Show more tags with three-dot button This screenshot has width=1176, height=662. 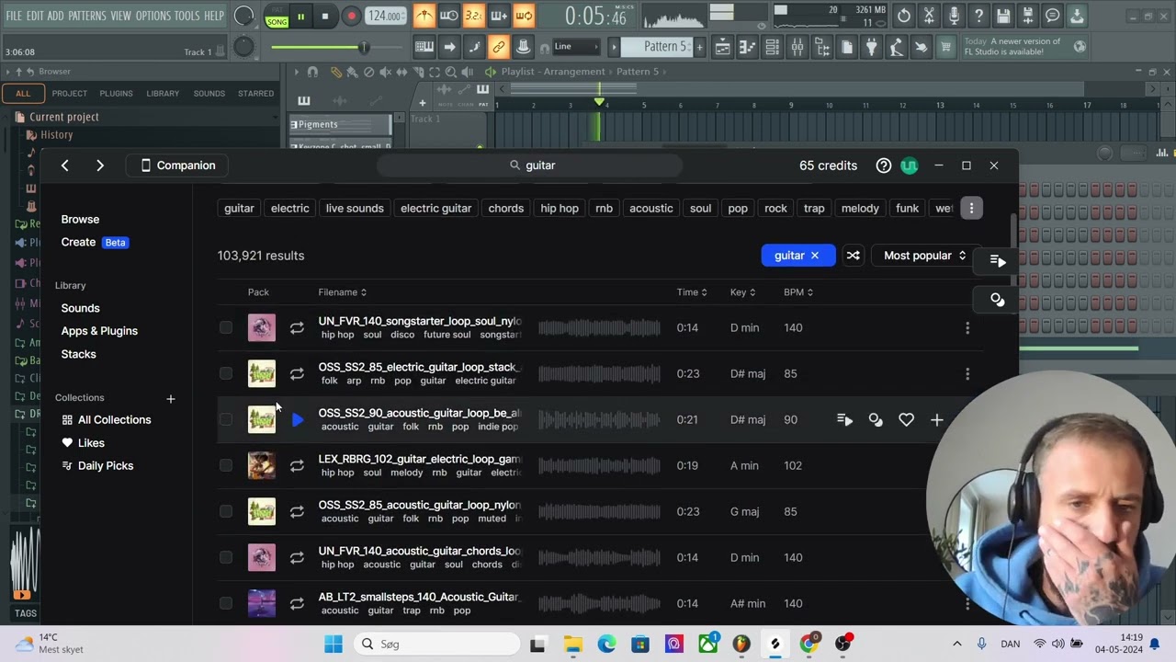[971, 208]
